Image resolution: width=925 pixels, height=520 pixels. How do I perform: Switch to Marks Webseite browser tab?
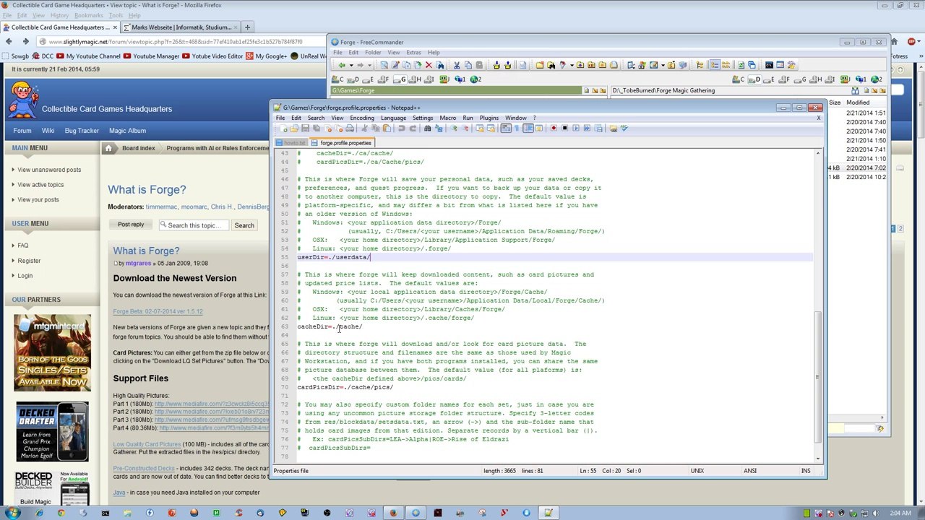[x=181, y=27]
